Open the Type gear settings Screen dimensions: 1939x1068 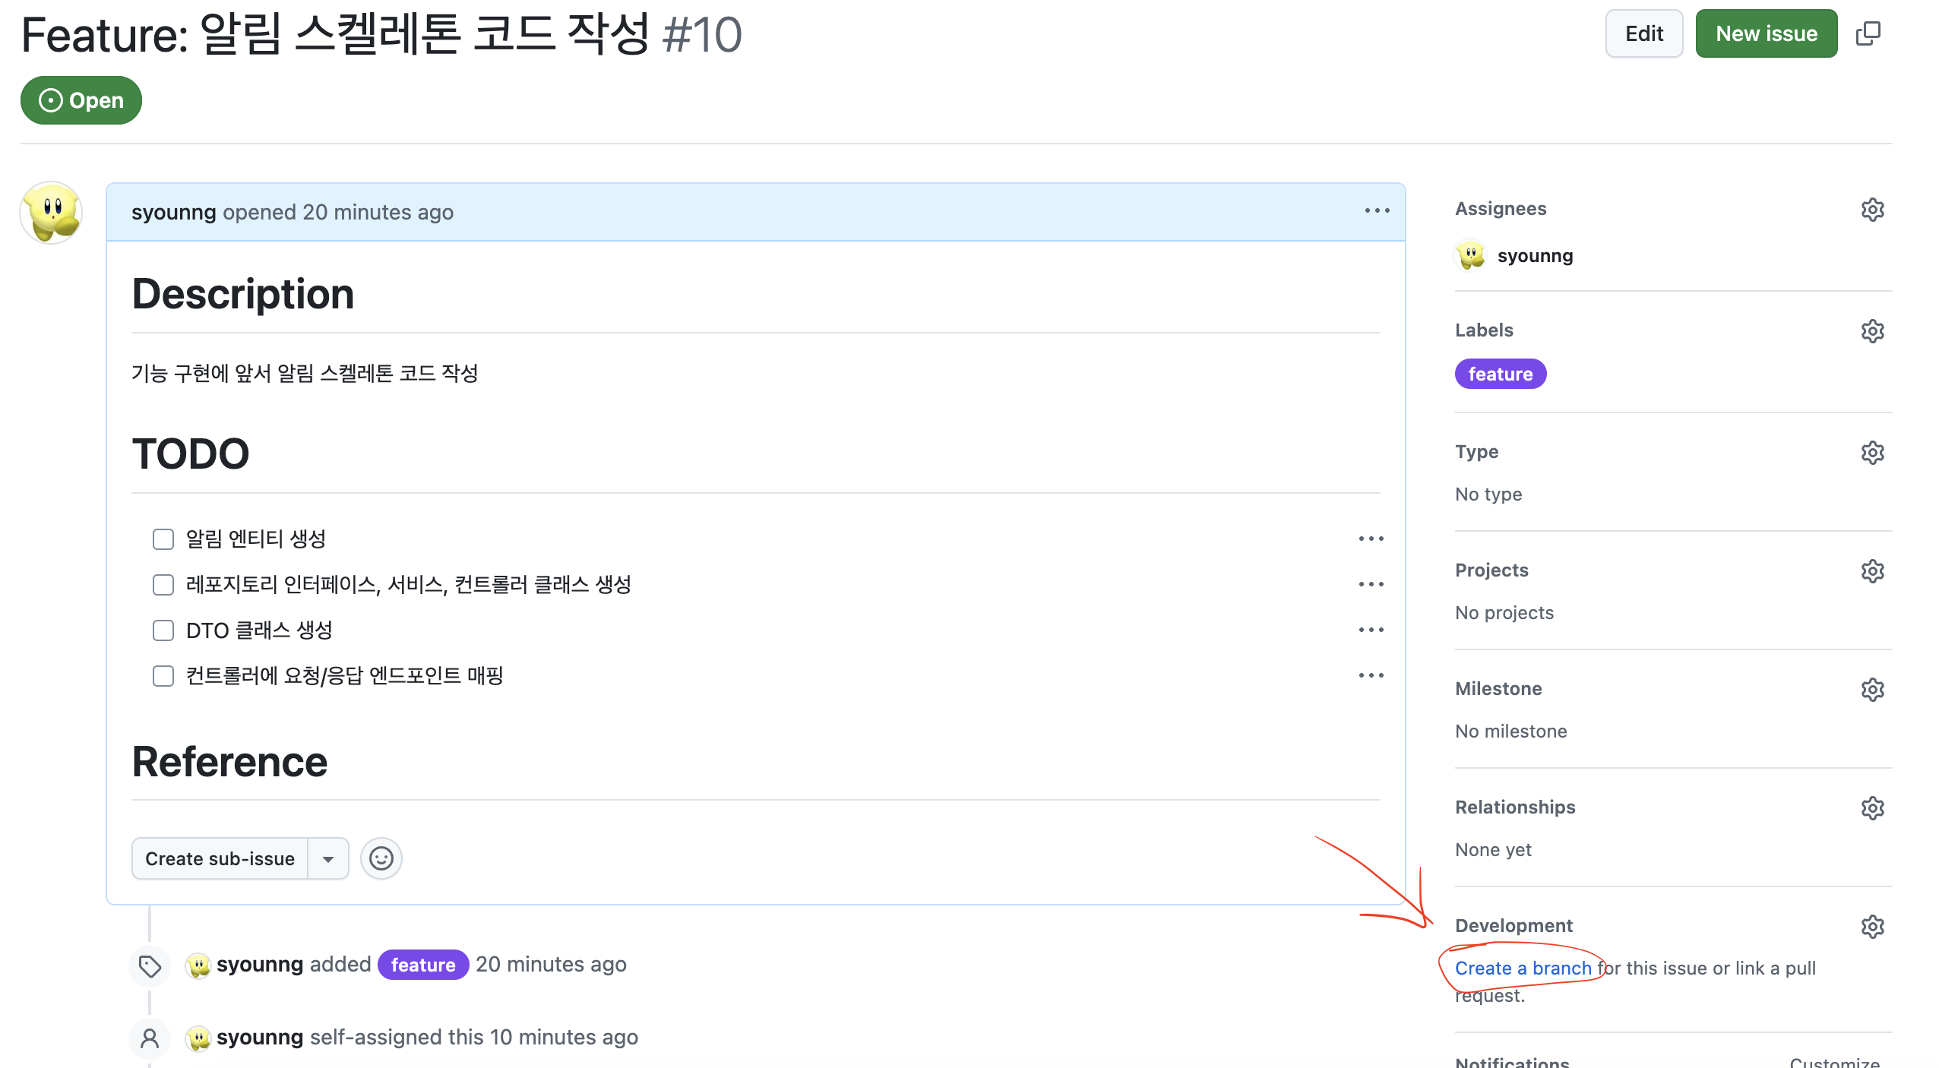(x=1872, y=453)
